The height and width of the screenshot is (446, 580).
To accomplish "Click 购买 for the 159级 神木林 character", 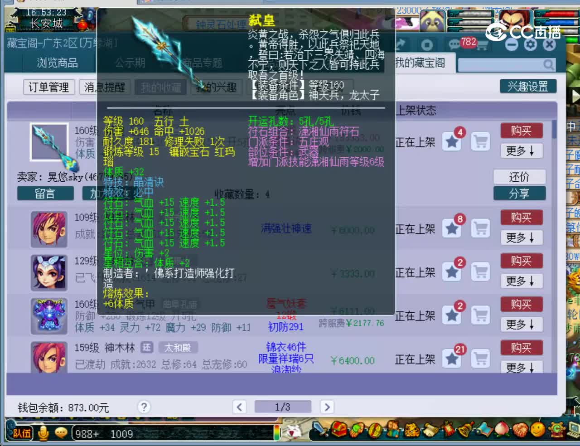I will click(521, 348).
